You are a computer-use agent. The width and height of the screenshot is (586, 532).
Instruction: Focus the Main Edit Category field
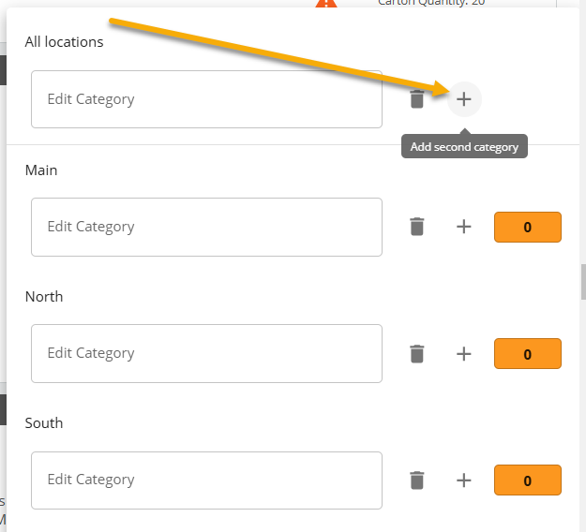(206, 227)
